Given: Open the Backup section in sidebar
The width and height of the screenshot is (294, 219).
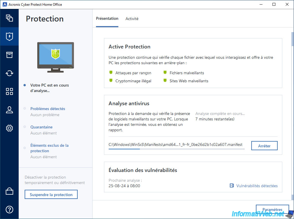Looking at the screenshot, I should (x=9, y=18).
